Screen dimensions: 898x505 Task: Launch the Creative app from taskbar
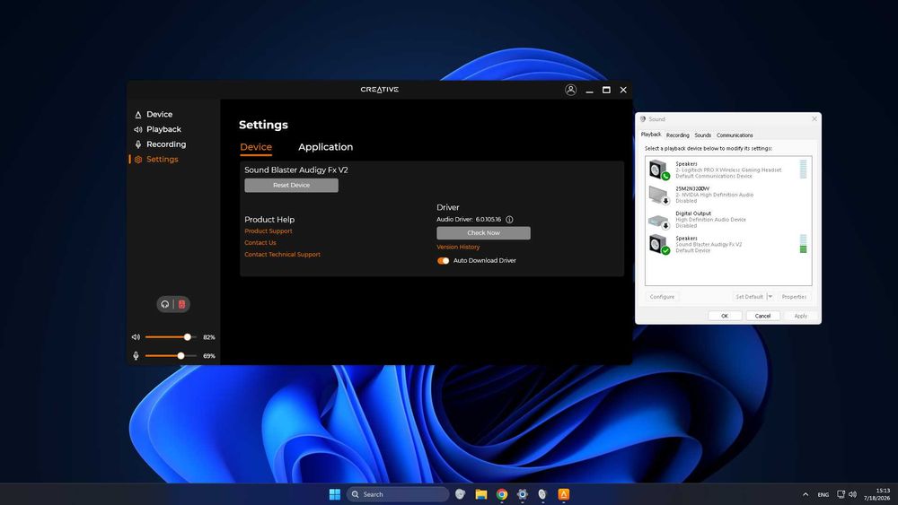tap(564, 494)
